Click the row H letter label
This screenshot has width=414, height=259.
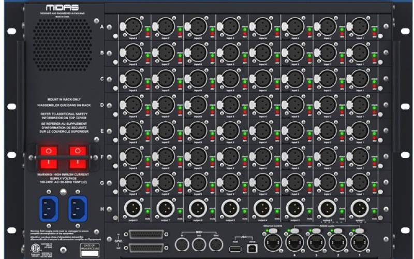click(x=102, y=209)
